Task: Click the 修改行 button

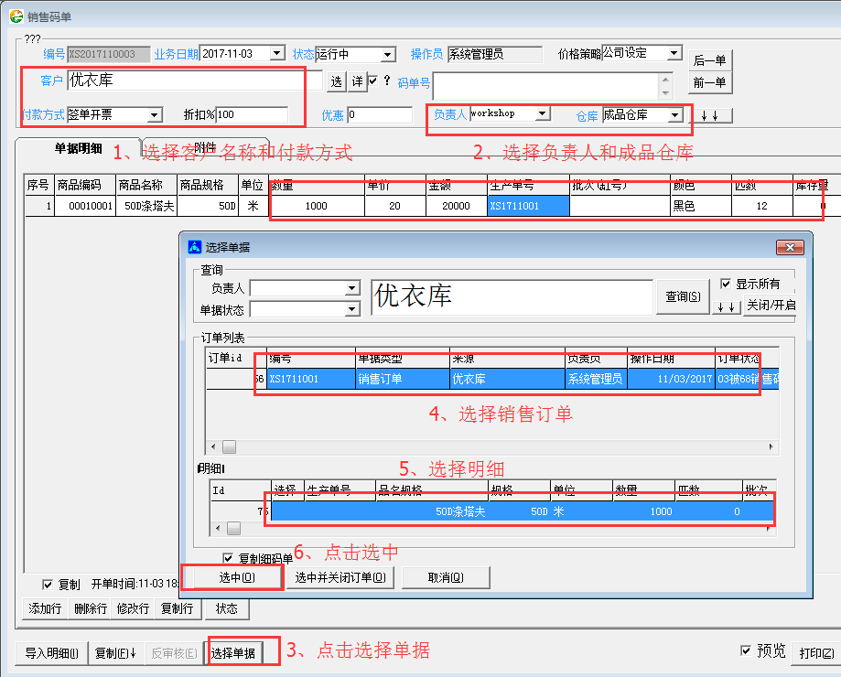Action: pyautogui.click(x=133, y=608)
